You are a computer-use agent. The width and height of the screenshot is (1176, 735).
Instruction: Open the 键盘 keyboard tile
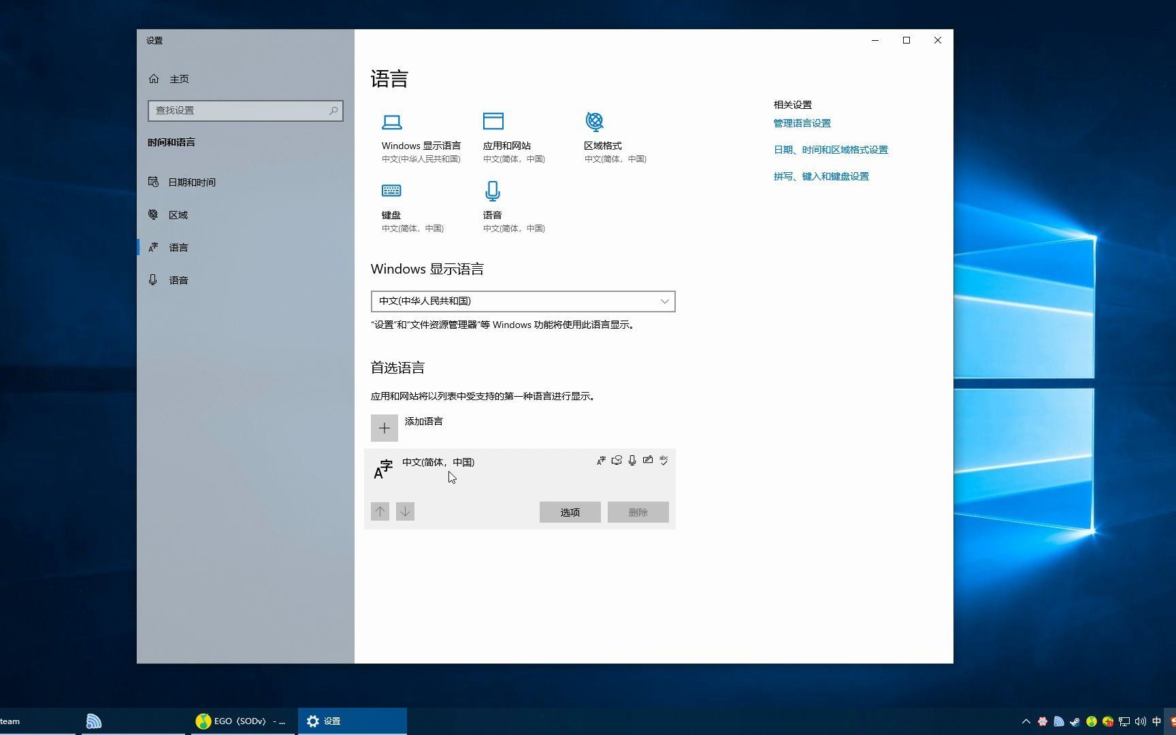412,207
